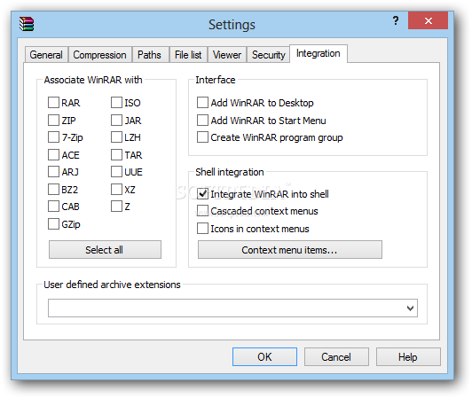Switch to the General tab
The image size is (472, 398).
46,55
